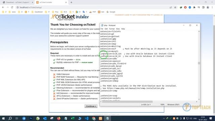Open the Chrome profile avatar

pyautogui.click(x=208, y=7)
